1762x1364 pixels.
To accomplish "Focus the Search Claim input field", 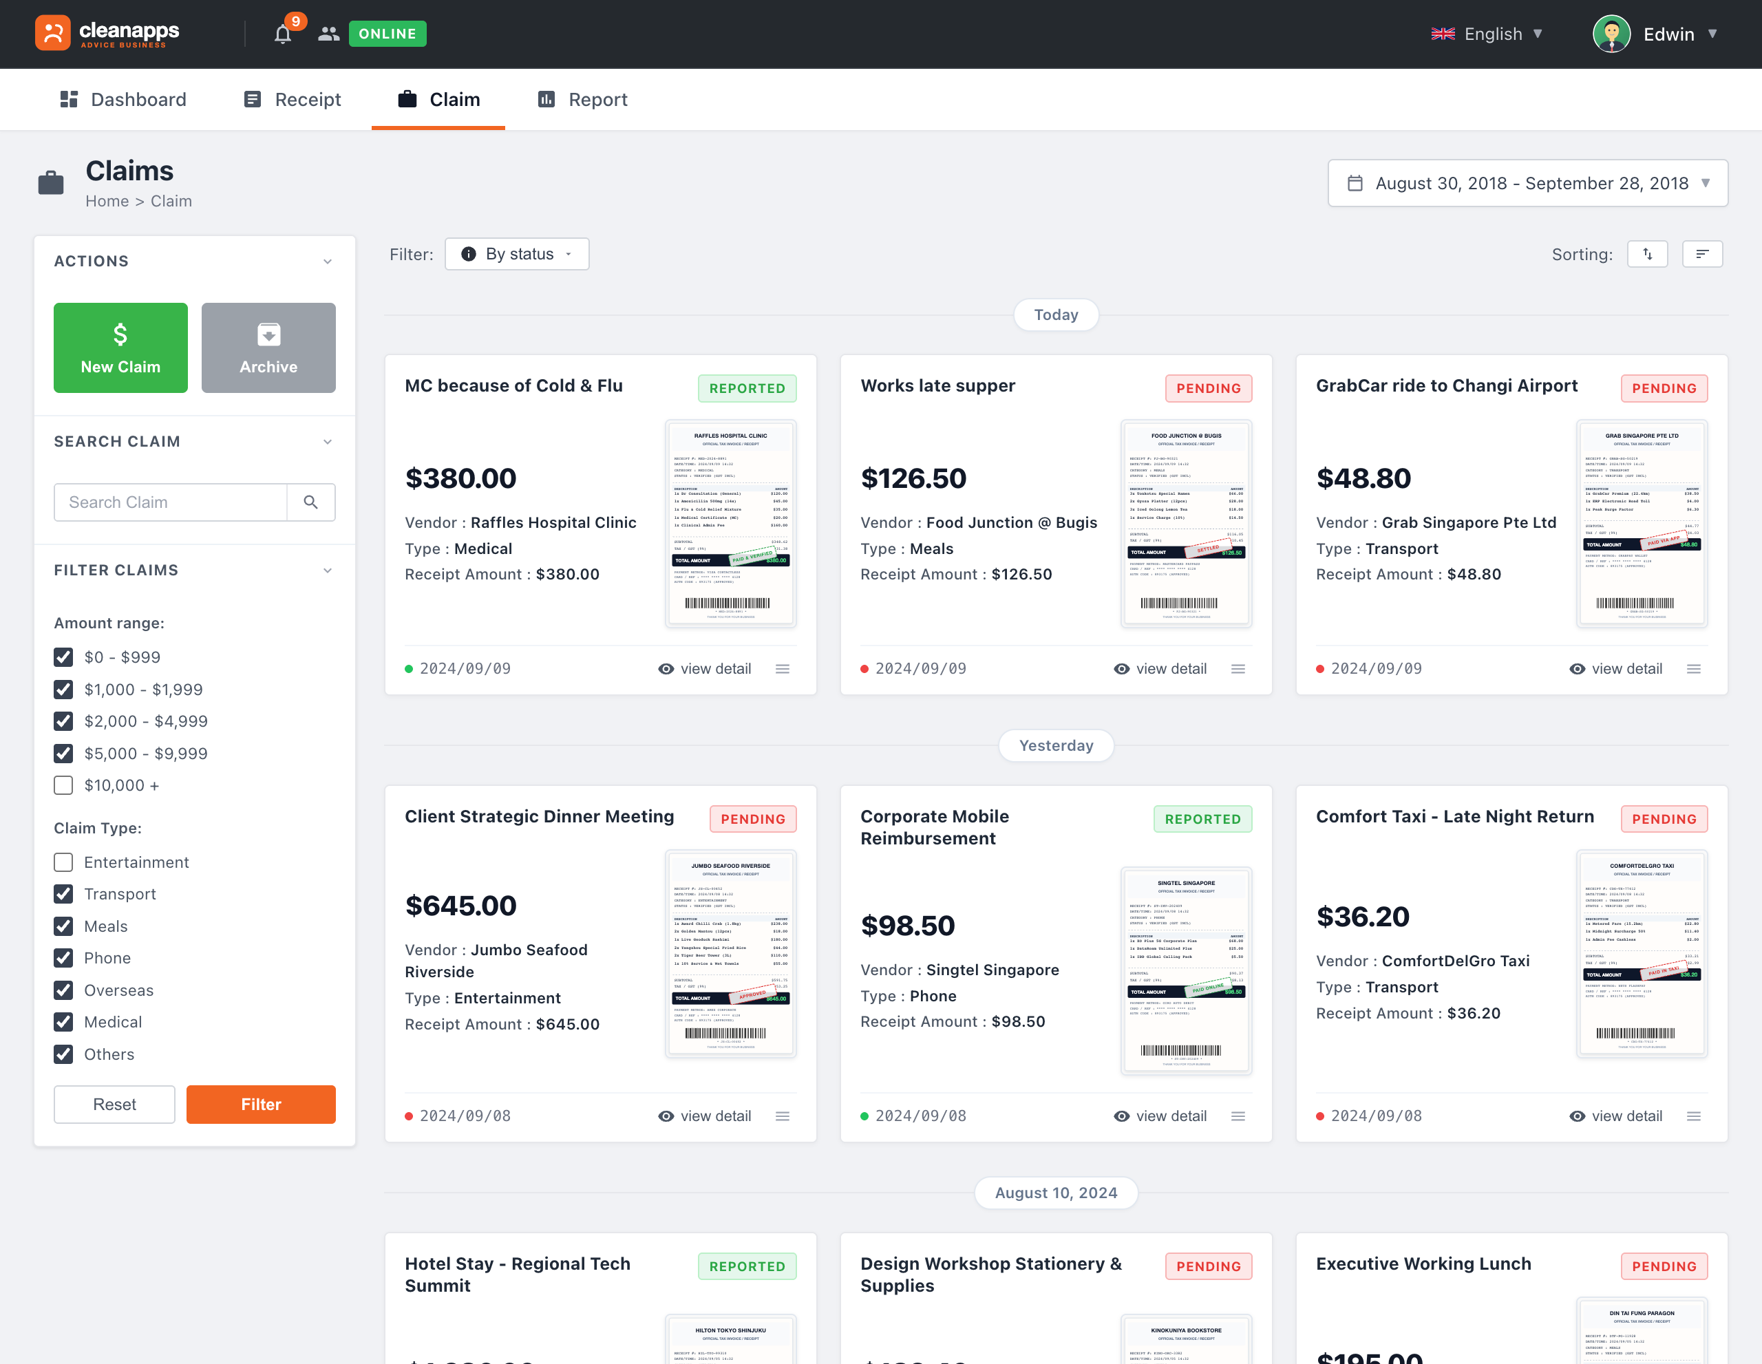I will coord(170,502).
